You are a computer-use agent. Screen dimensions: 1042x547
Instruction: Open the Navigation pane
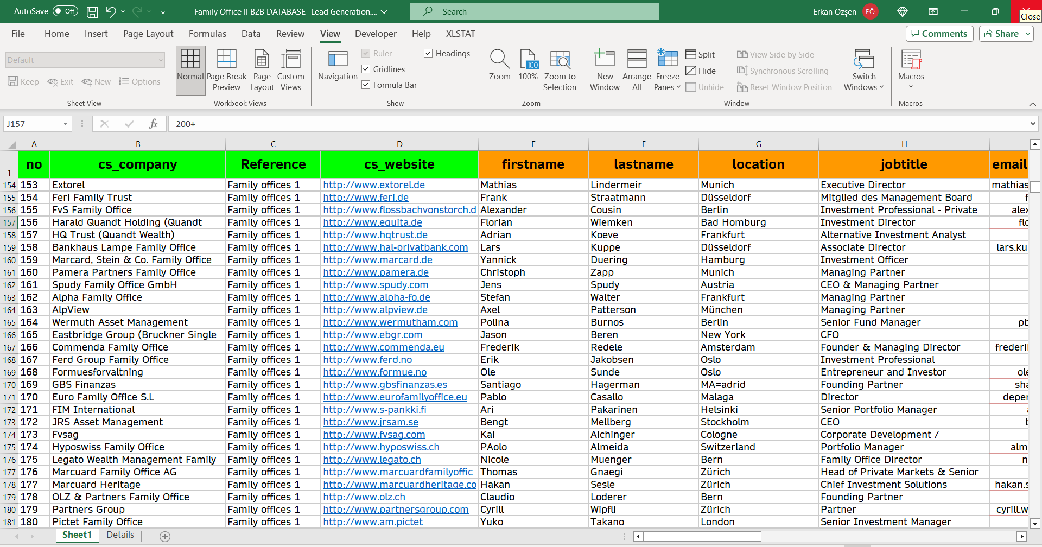pyautogui.click(x=338, y=66)
